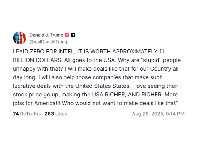This screenshot has width=197, height=148.
Task: Click the words RICHER, AND RICHER
Action: tap(133, 95)
